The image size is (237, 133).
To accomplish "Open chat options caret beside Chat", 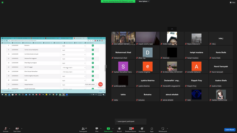I will tap(101, 129).
